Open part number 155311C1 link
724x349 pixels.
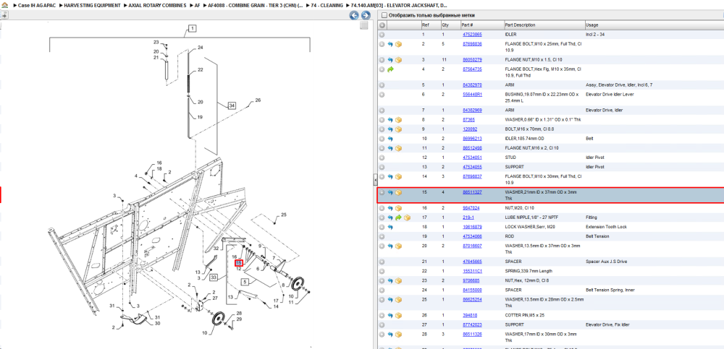pos(472,271)
